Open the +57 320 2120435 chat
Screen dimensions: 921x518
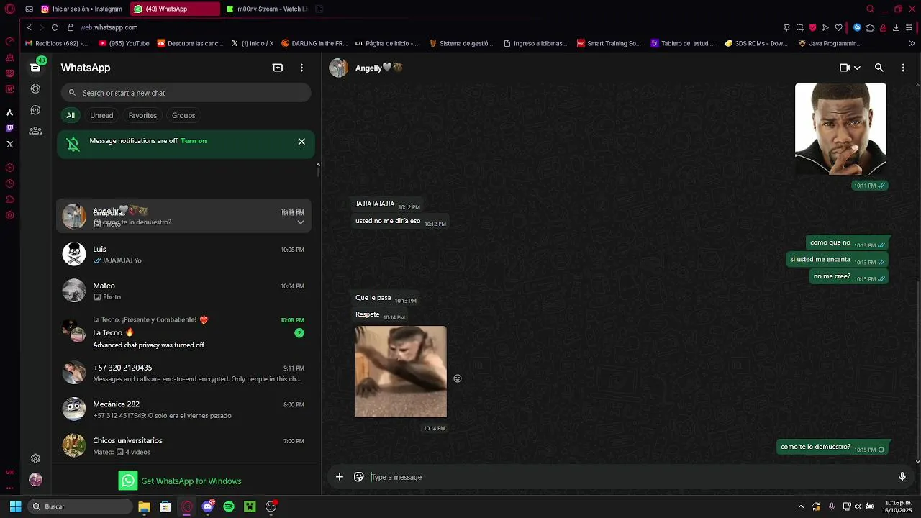click(183, 373)
